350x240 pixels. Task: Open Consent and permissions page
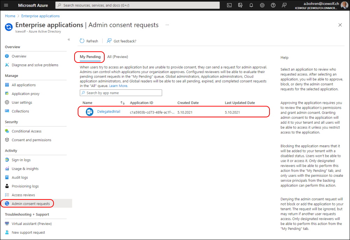(x=31, y=140)
